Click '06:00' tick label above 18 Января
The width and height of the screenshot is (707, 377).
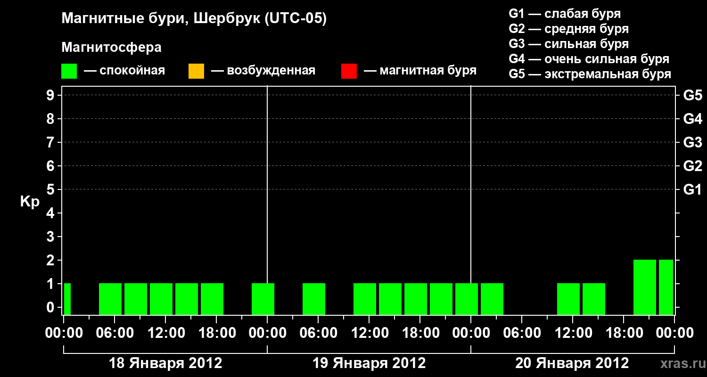[x=115, y=333]
